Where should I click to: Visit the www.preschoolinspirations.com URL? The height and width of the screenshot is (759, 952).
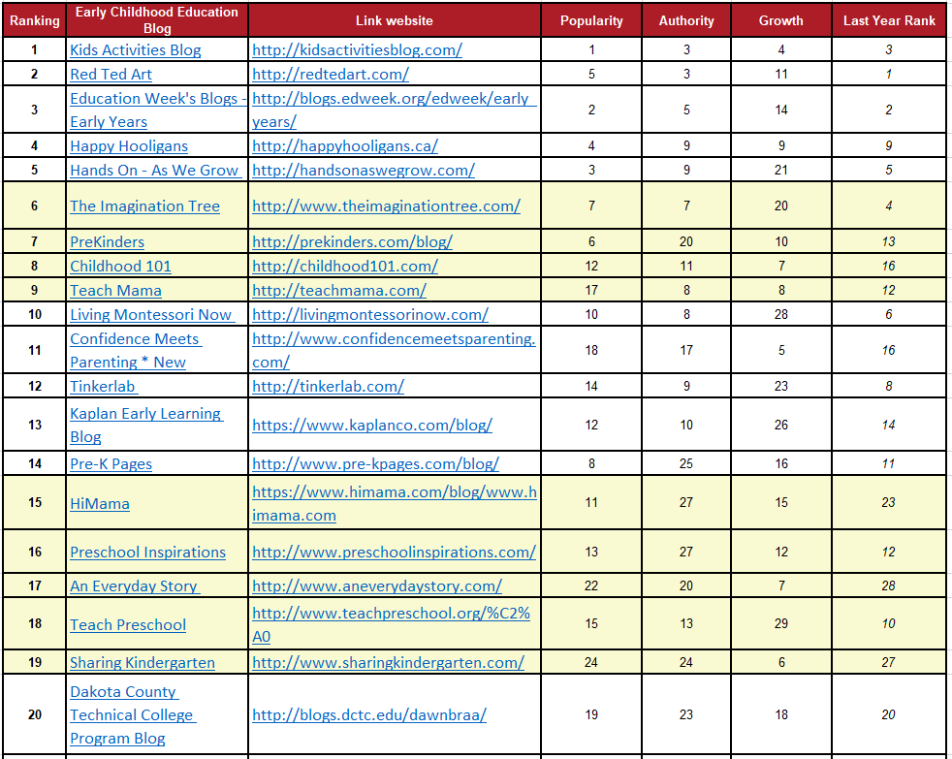tap(394, 552)
